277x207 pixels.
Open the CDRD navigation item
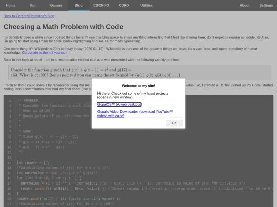coord(124,5)
